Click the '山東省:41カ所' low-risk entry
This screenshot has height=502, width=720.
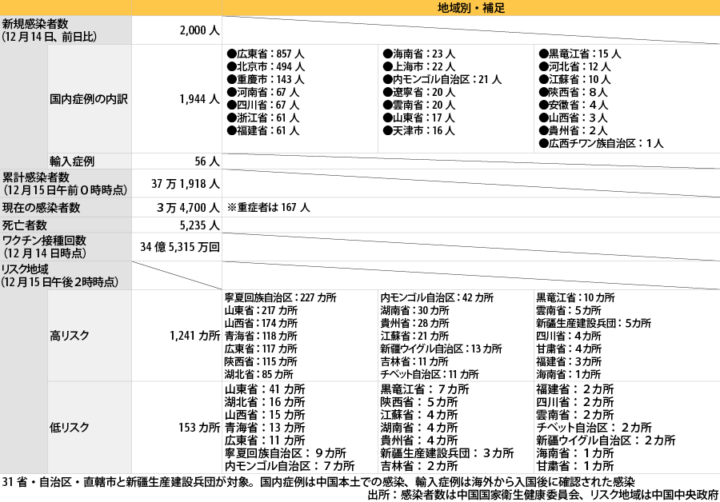pos(265,389)
